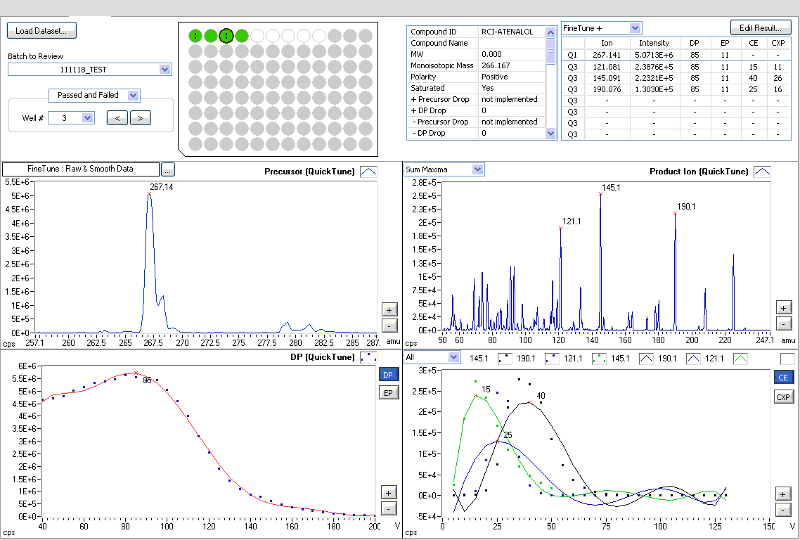
Task: Zoom in the CE plot with + button
Action: [783, 494]
